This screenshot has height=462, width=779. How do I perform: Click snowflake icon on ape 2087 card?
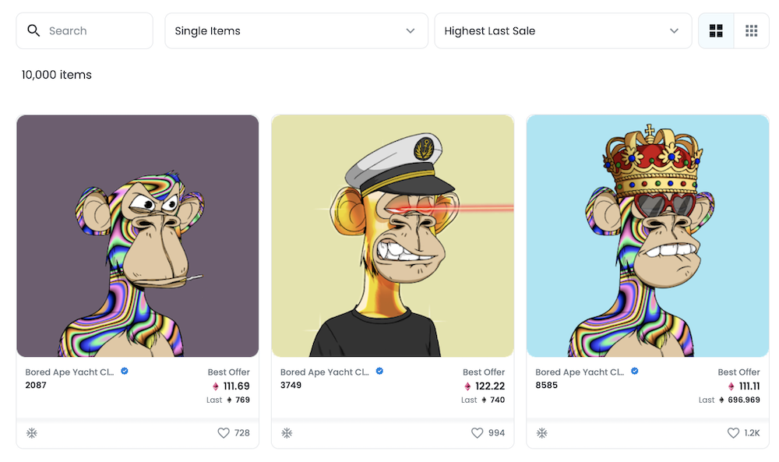click(x=32, y=433)
